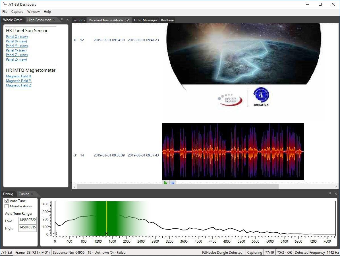
Task: Click the received audio waveform thumbnail
Action: click(x=233, y=151)
